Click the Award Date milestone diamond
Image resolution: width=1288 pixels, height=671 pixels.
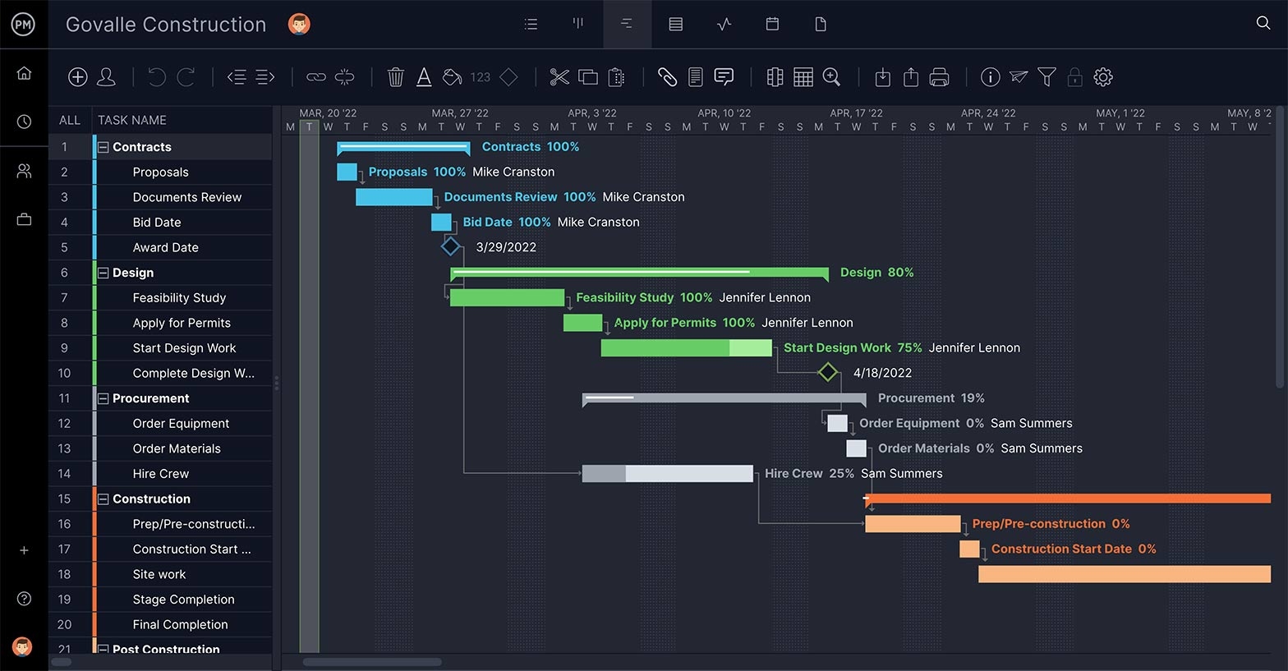(450, 246)
